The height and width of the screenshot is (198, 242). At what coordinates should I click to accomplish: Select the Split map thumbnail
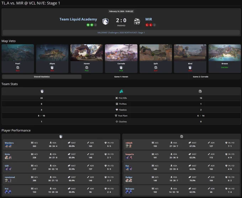pyautogui.click(x=156, y=53)
